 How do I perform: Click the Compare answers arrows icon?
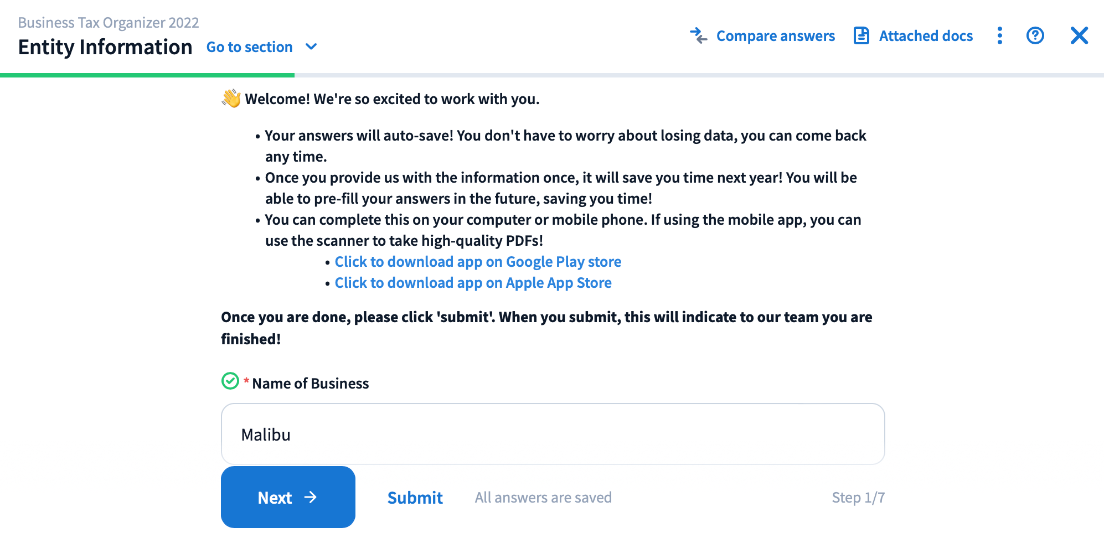[x=699, y=36]
